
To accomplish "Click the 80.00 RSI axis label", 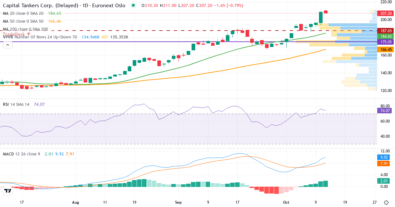I will pos(386,106).
